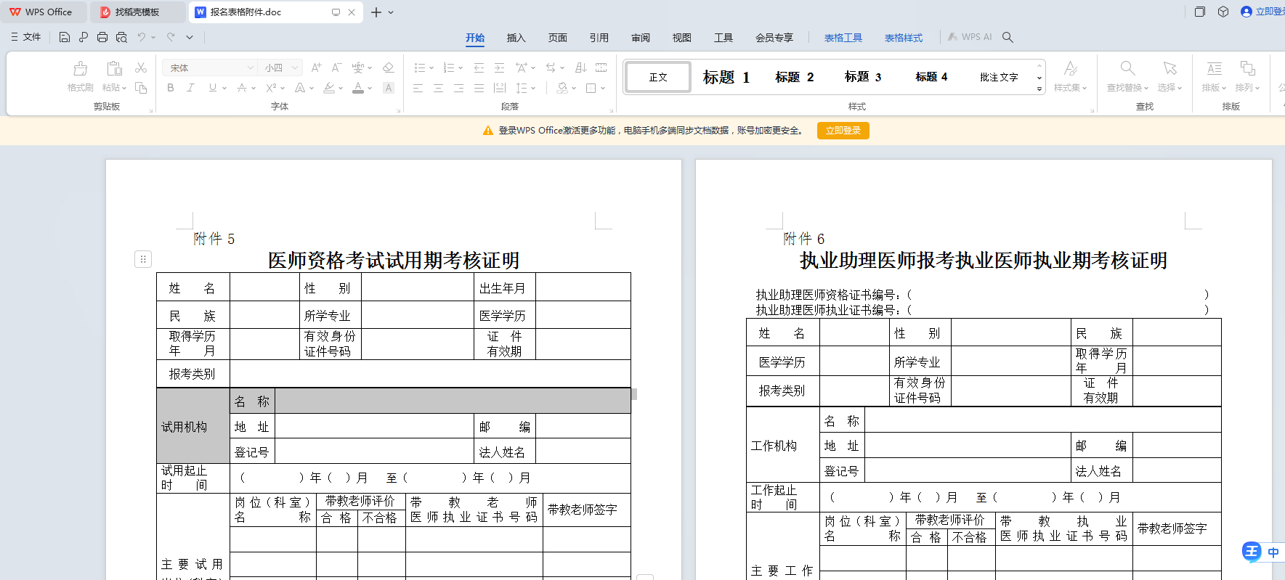This screenshot has height=580, width=1285.
Task: Click the Cut scissors icon
Action: (x=141, y=68)
